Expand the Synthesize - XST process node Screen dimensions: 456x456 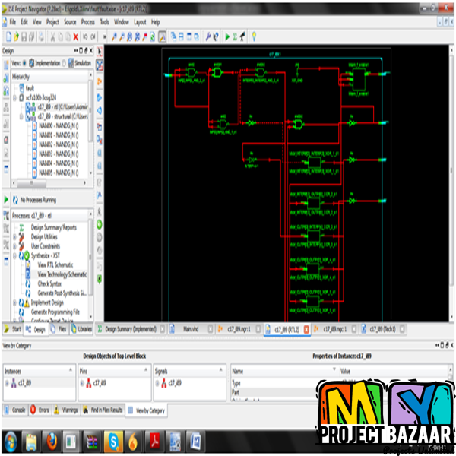click(14, 256)
